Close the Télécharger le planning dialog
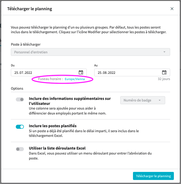This screenshot has height=184, width=181. coord(172,9)
